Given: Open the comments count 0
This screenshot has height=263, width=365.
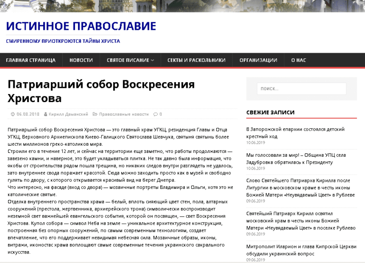Looking at the screenshot, I should point(161,114).
